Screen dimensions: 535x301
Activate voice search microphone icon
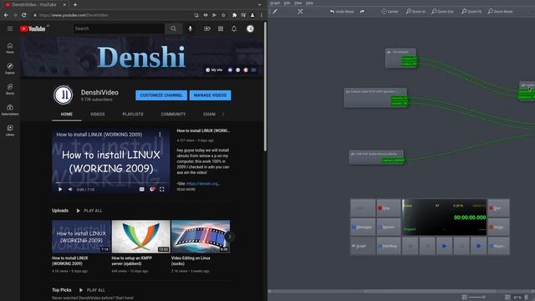[190, 28]
